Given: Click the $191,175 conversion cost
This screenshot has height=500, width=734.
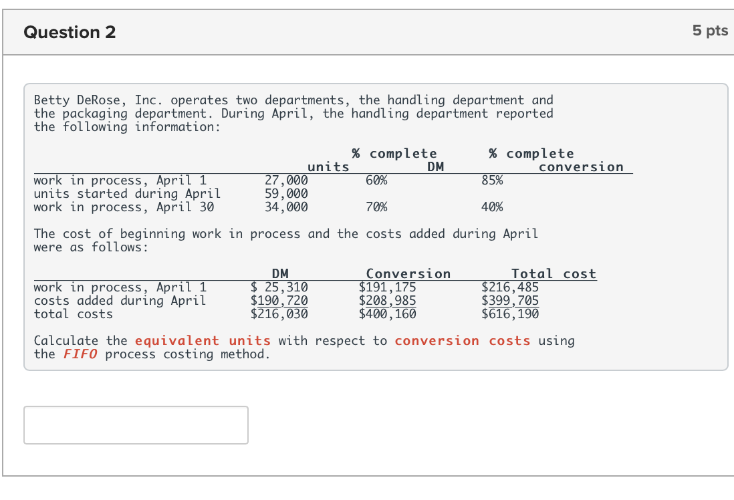Looking at the screenshot, I should click(387, 287).
